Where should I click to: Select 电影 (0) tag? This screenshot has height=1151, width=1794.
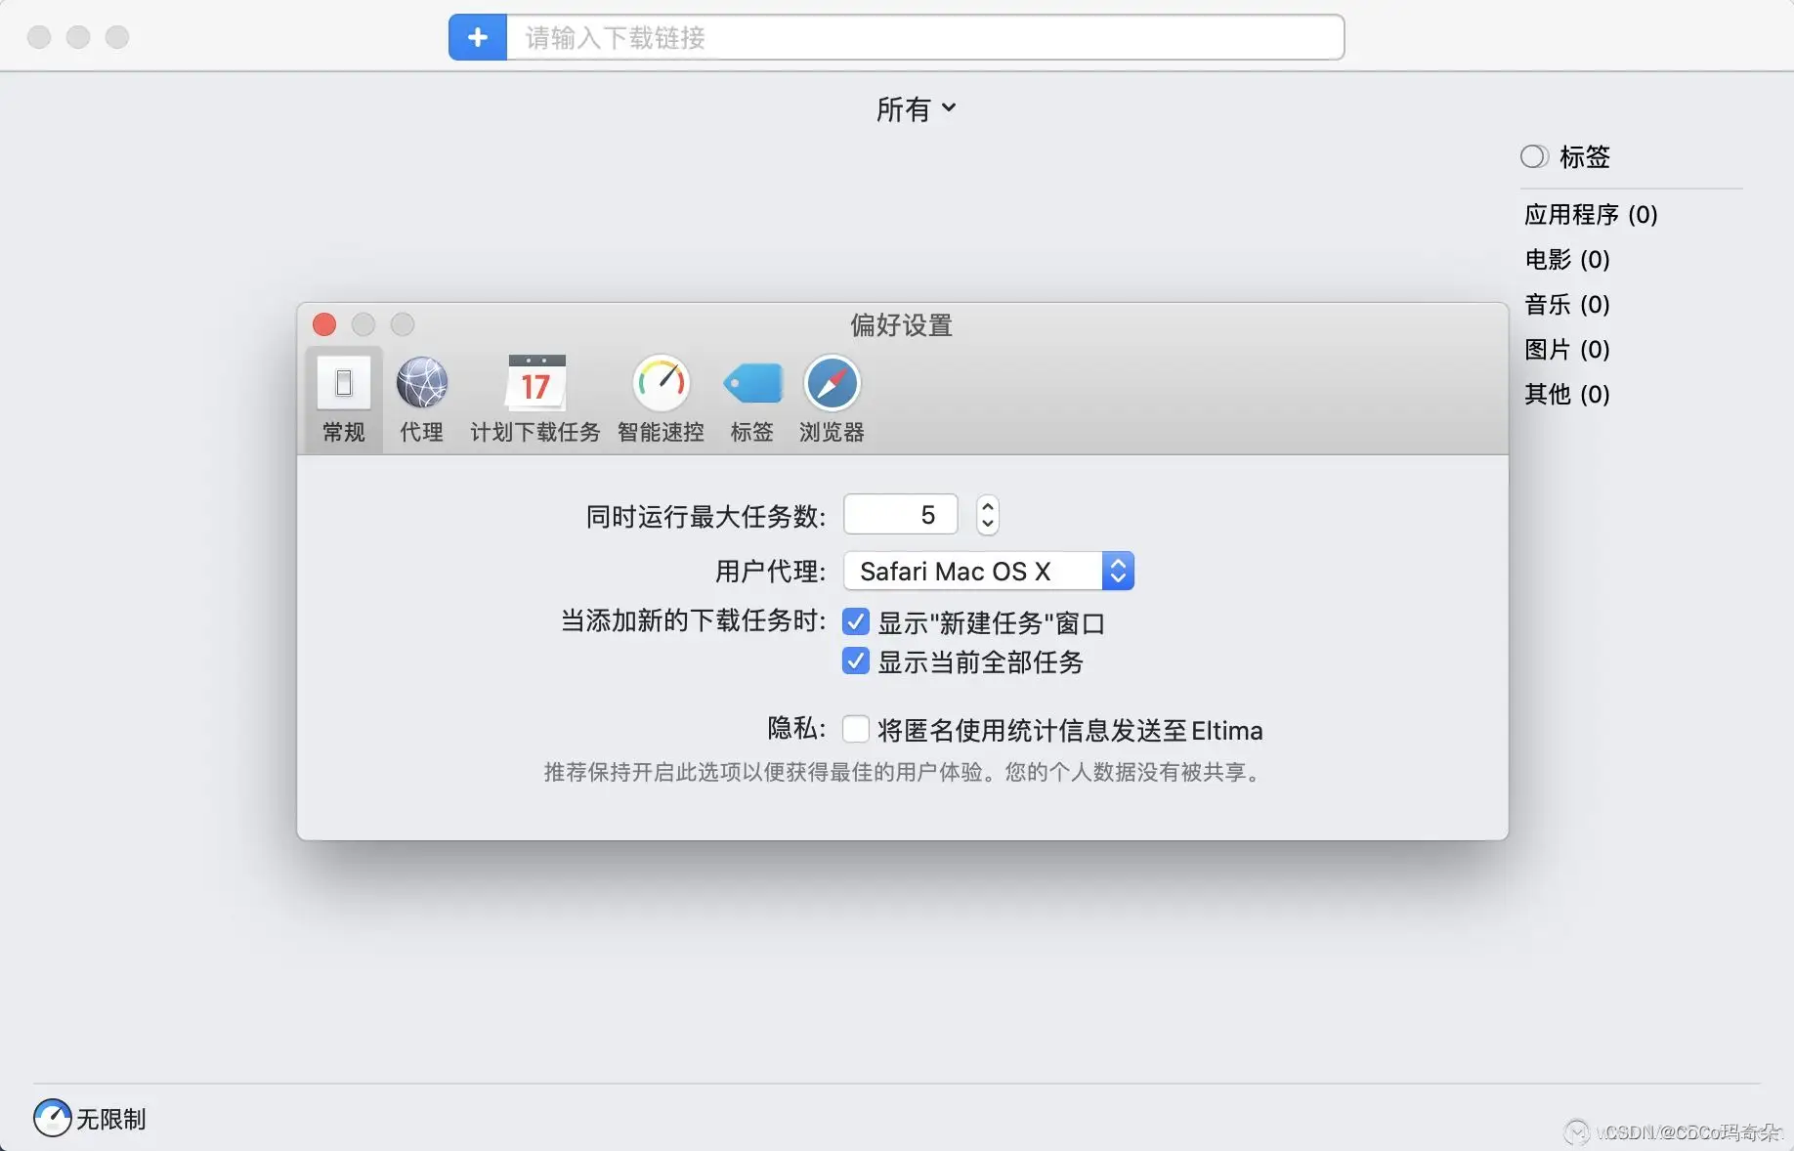coord(1566,259)
